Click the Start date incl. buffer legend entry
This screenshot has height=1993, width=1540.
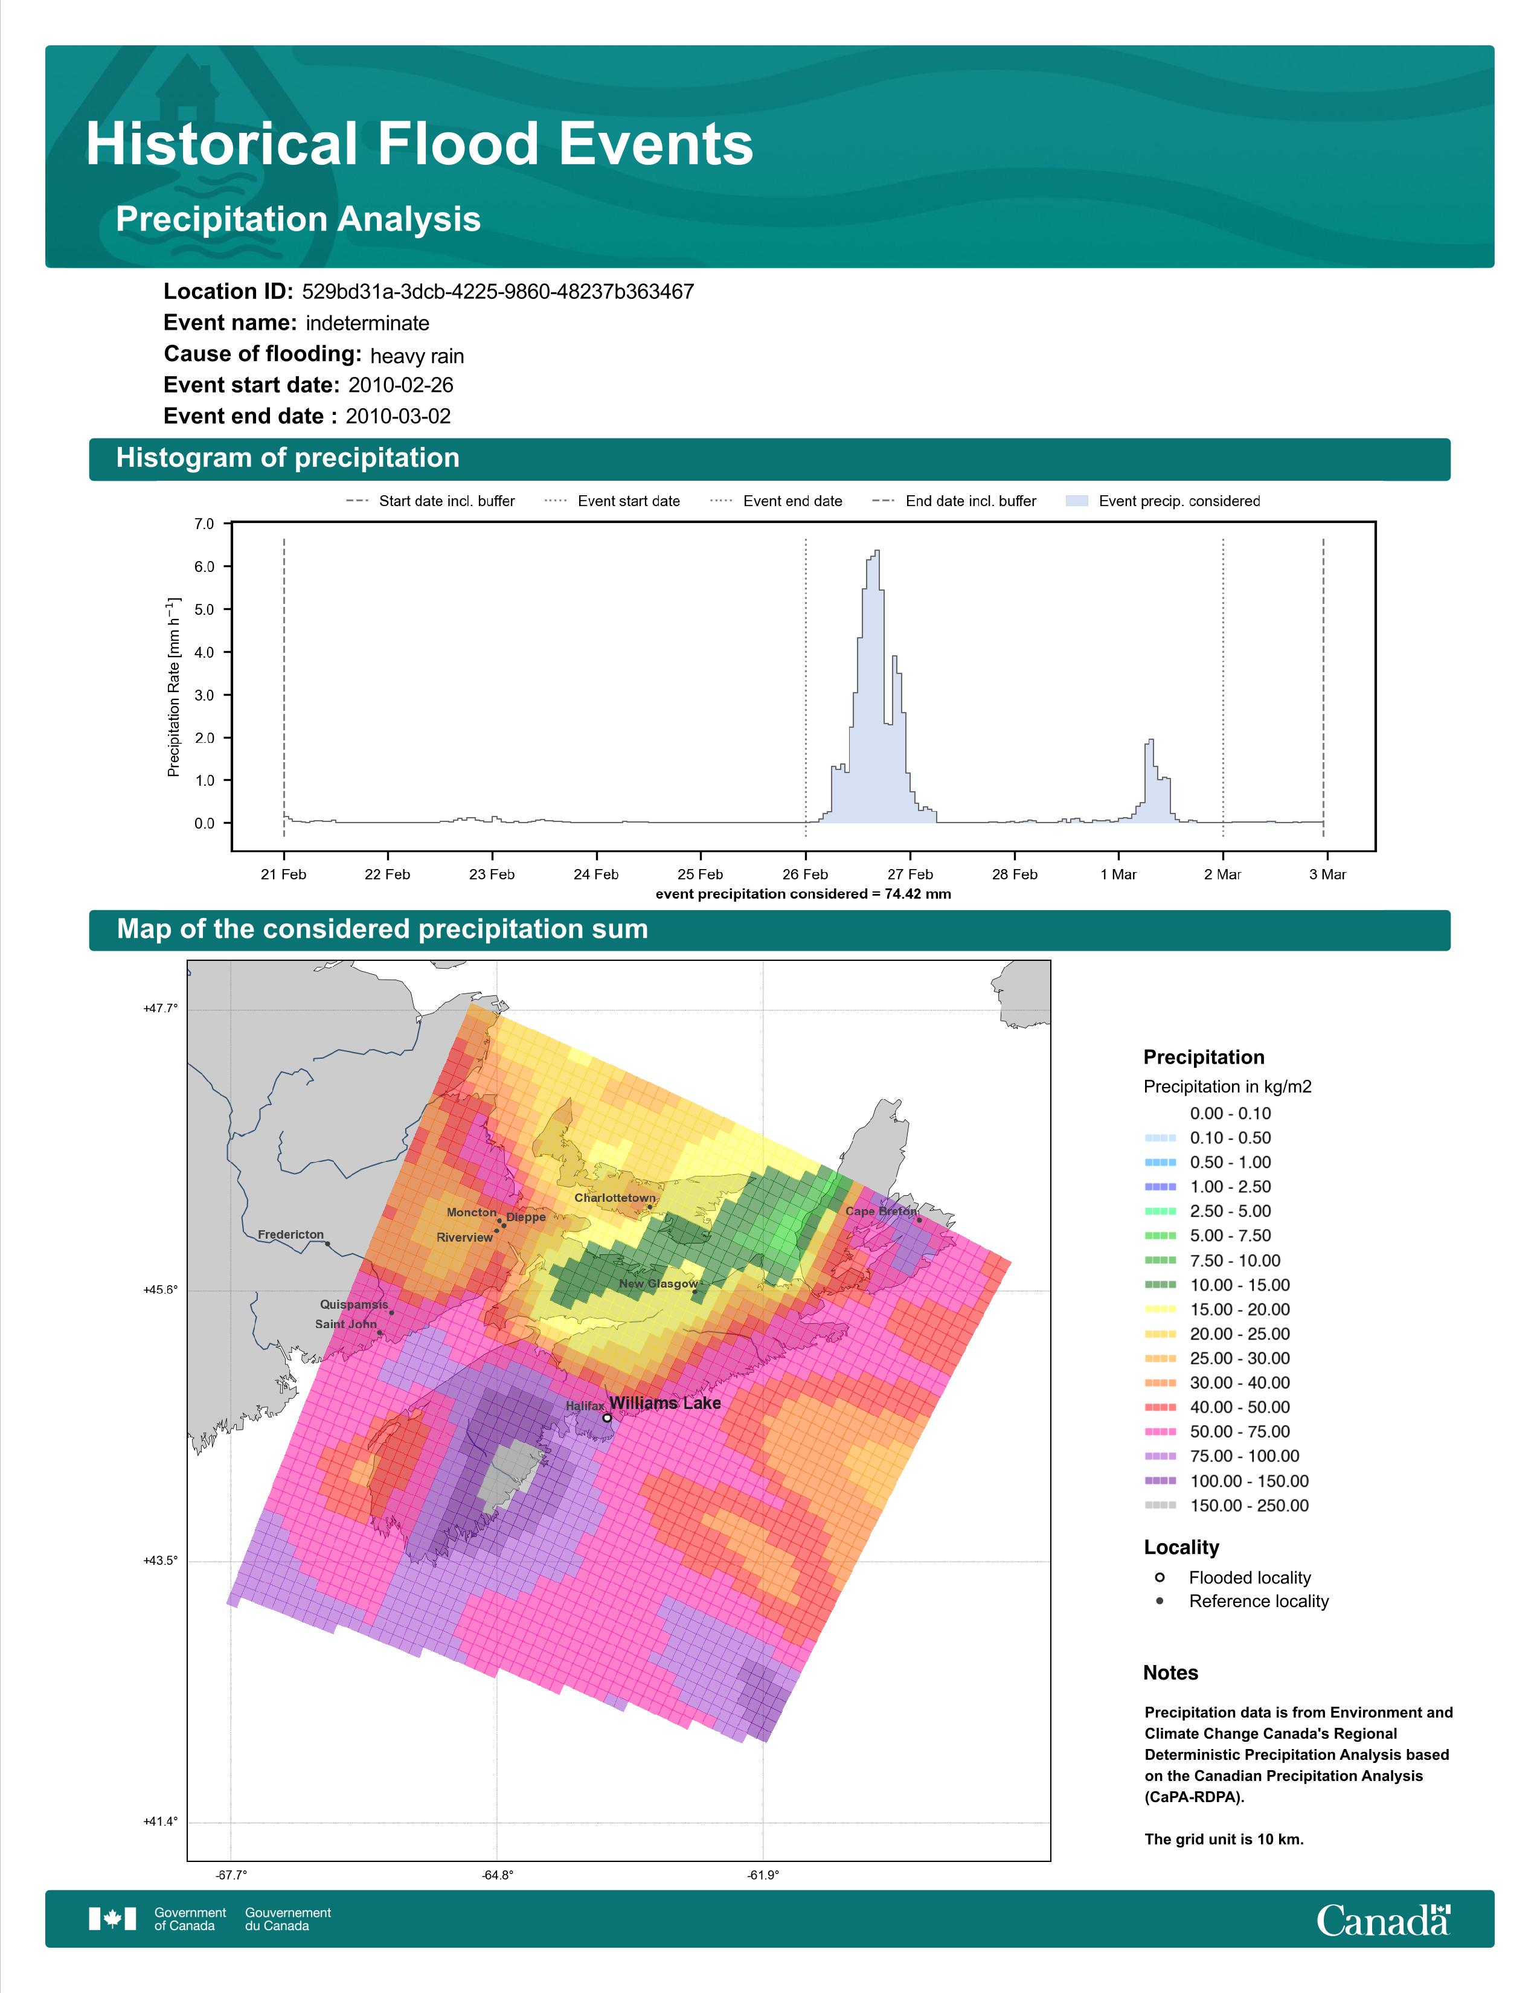431,501
